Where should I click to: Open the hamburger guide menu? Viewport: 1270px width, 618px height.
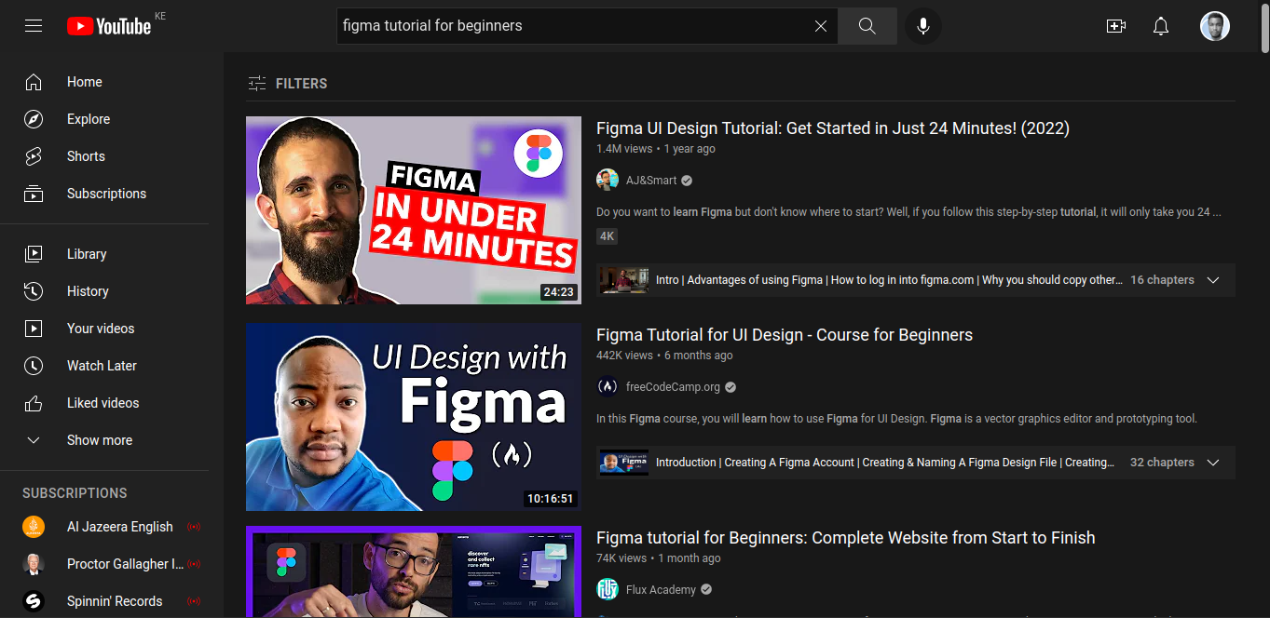tap(34, 26)
